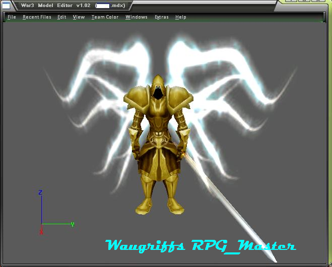The width and height of the screenshot is (332, 267).
Task: Click the golden armored angel model in viewport
Action: tap(158, 145)
